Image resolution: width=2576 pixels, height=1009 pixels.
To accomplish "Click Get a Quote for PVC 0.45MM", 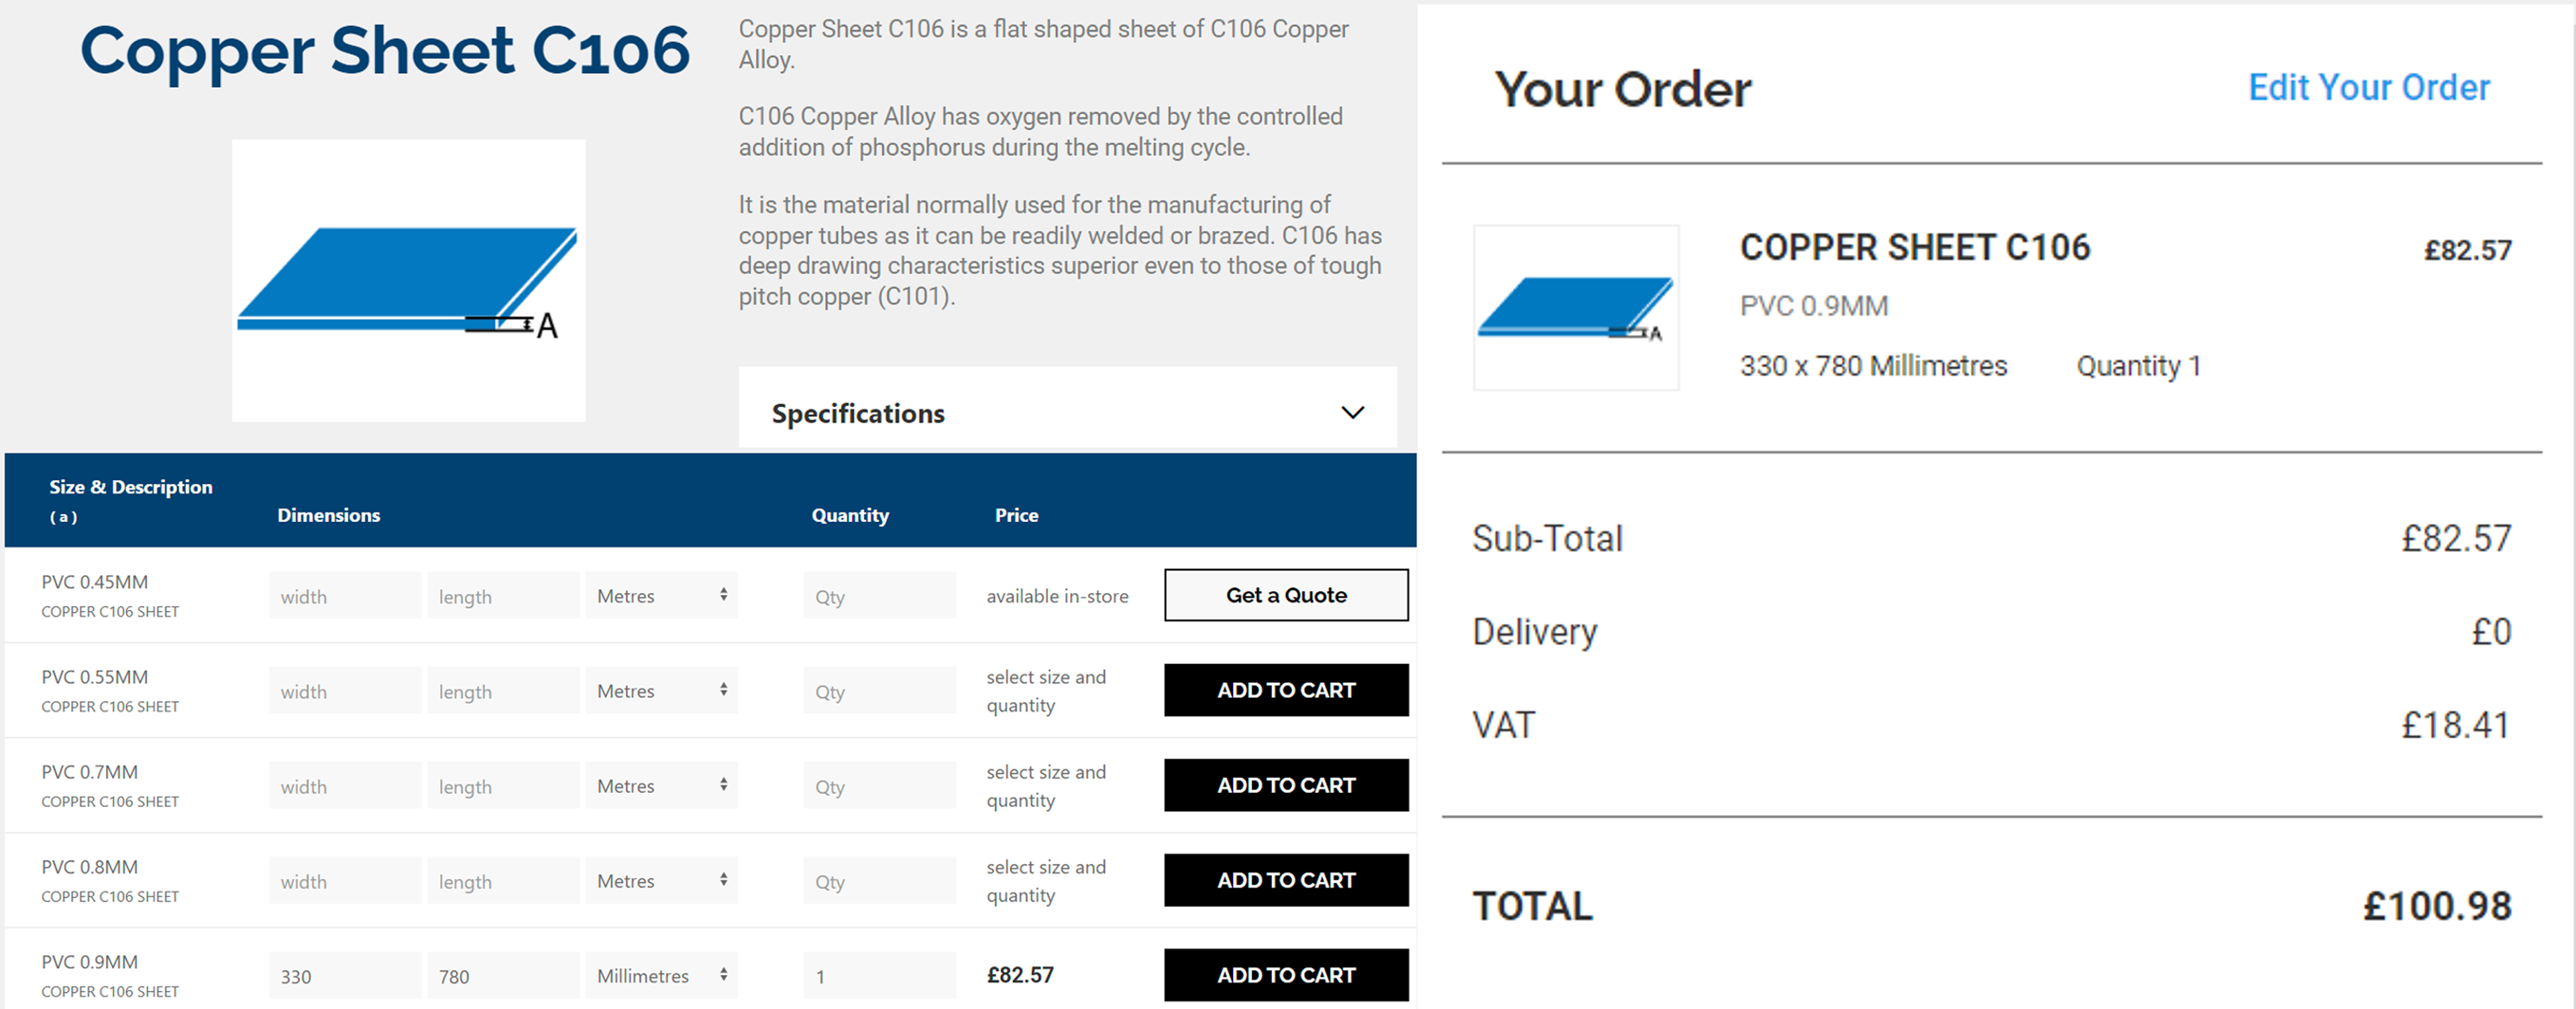I will [x=1286, y=595].
